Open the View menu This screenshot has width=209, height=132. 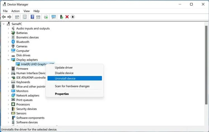click(27, 11)
